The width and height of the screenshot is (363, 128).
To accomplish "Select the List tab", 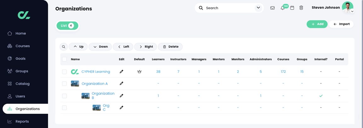I will (x=67, y=26).
